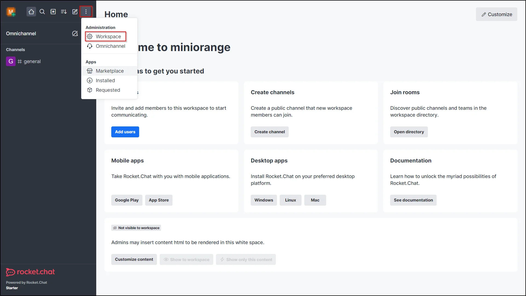Click the Not visible to workspace tag

pos(136,228)
